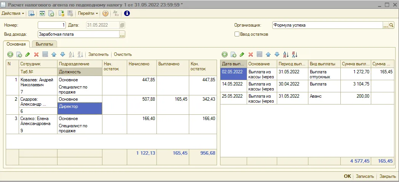The image size is (399, 182).
Task: Click the Сотрудник column header
Action: coord(38,64)
